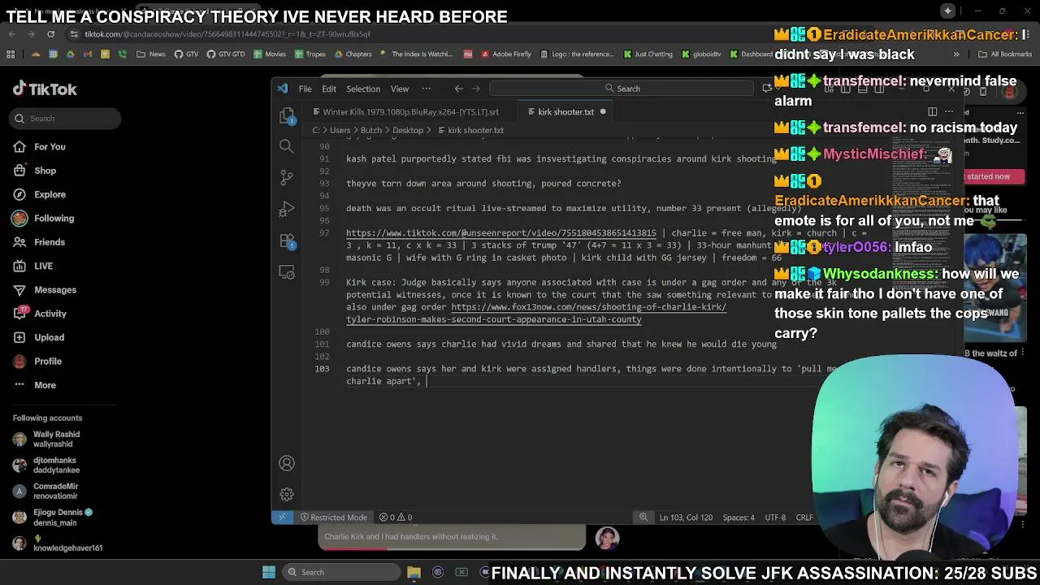Click the browser address bar URL
Screen dimensions: 1040x585
(227, 34)
